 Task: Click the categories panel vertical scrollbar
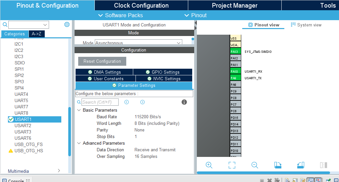click(x=70, y=131)
